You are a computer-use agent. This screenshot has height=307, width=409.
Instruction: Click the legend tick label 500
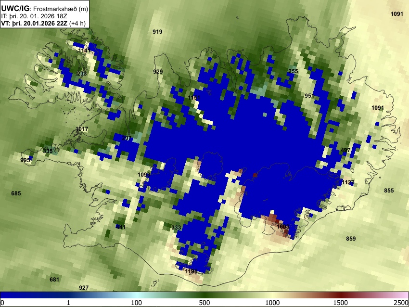[204, 303]
